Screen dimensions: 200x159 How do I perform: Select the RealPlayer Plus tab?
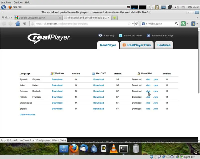click(136, 45)
